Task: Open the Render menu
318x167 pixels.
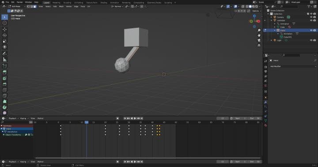Action: tap(20, 2)
